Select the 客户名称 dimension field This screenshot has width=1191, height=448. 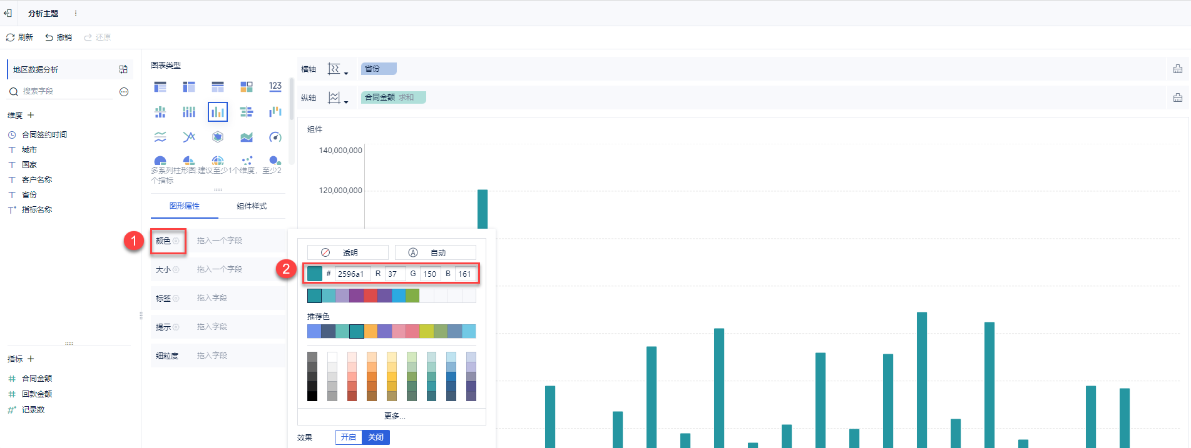(36, 180)
